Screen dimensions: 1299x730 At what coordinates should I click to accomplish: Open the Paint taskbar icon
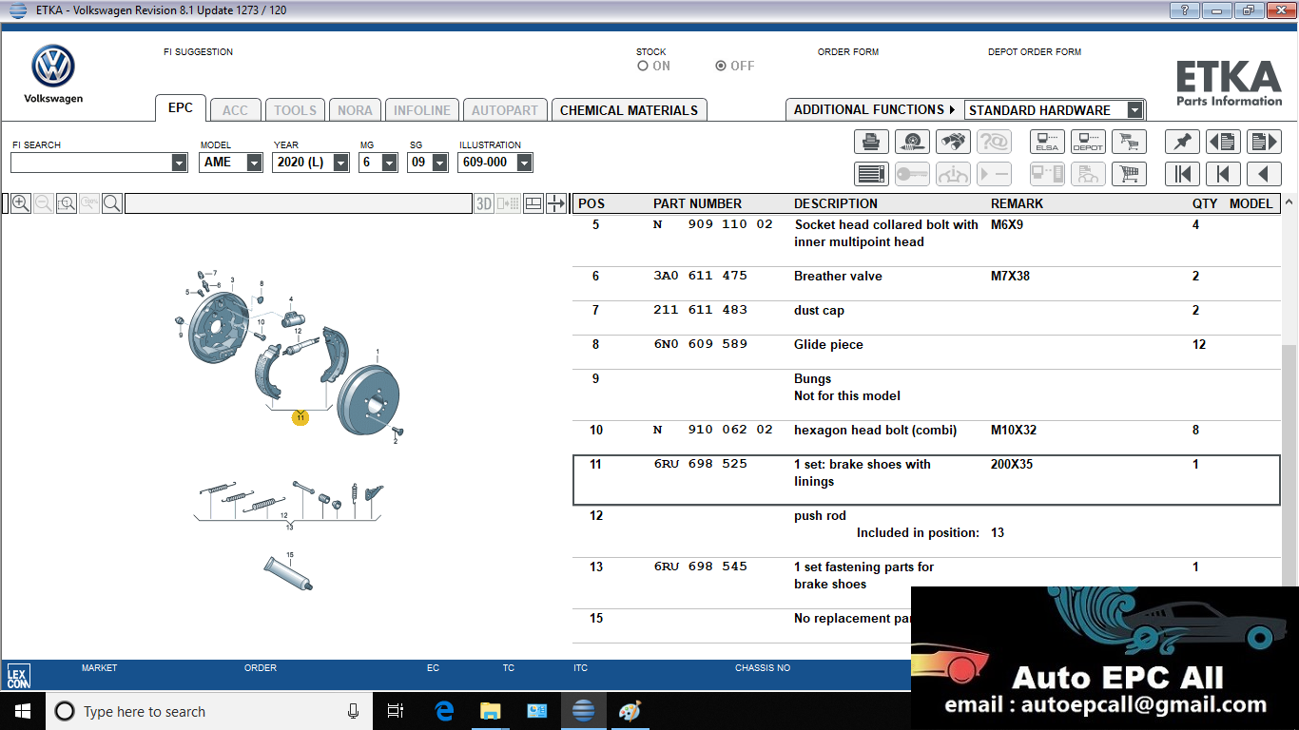pyautogui.click(x=630, y=711)
